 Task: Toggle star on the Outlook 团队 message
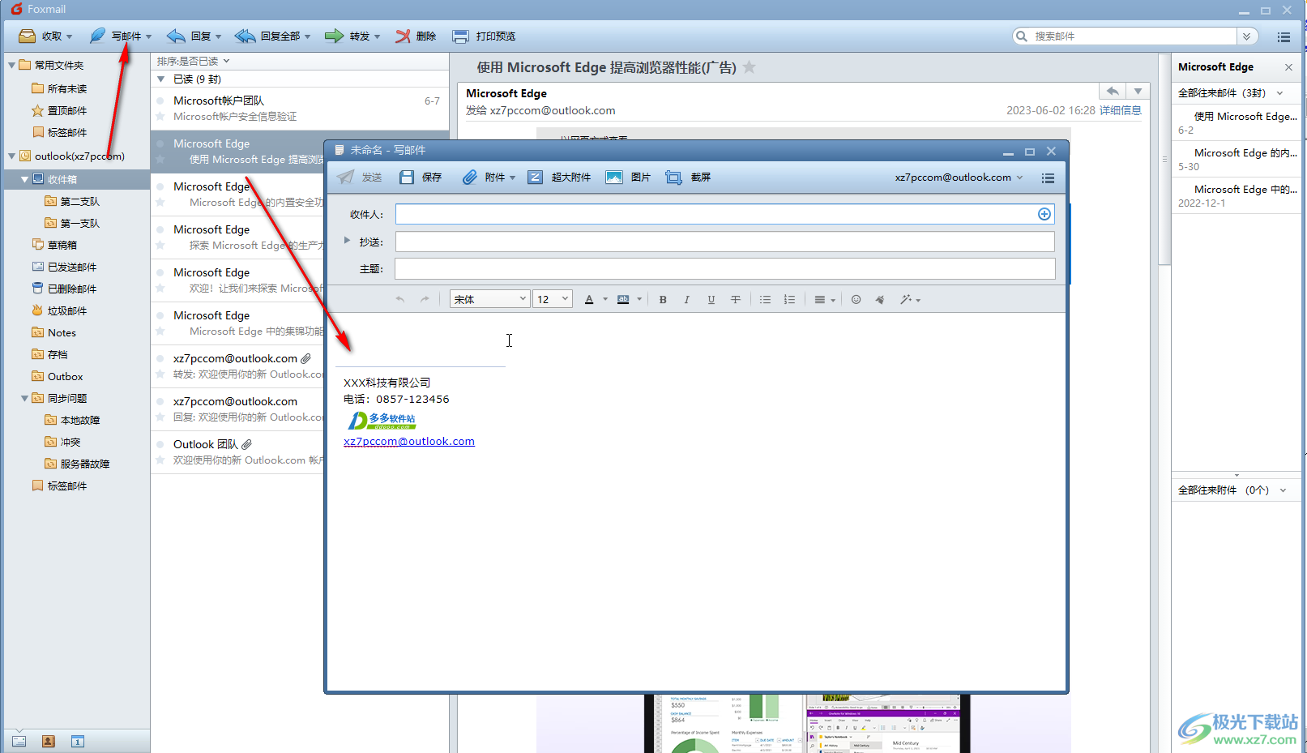click(160, 460)
